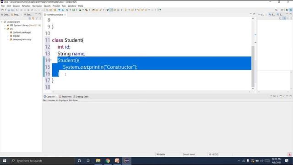
Task: Click the Coverage run icon in toolbar
Action: [80, 10]
